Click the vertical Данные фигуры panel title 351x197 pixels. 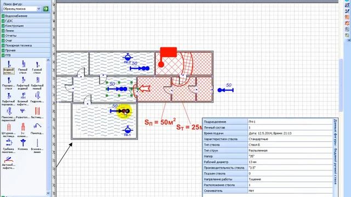coord(335,152)
